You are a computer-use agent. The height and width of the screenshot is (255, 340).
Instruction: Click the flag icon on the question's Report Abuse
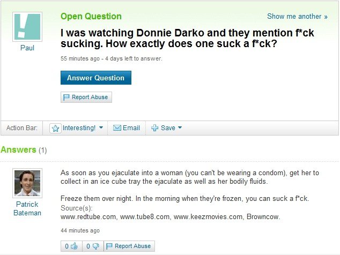pos(66,97)
